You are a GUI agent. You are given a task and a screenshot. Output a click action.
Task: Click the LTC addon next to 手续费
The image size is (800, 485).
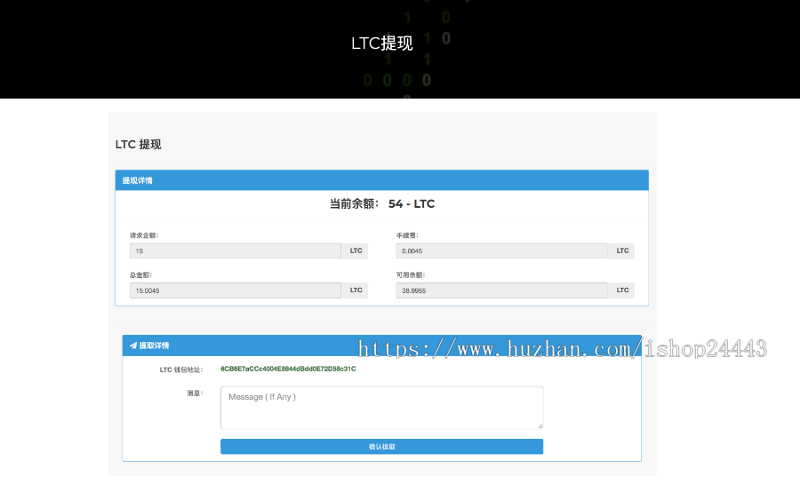click(x=622, y=250)
